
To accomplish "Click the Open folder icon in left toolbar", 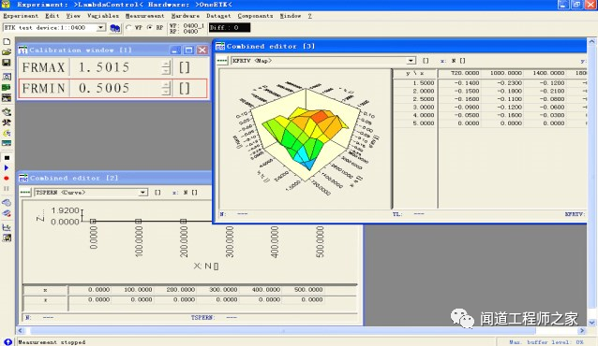I will coord(7,52).
